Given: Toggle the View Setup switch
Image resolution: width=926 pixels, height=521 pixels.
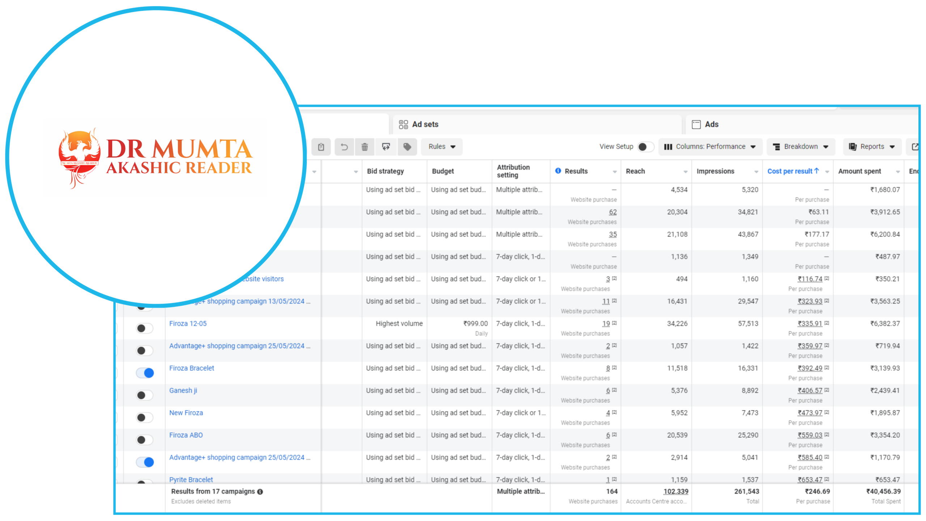Looking at the screenshot, I should click(x=645, y=147).
